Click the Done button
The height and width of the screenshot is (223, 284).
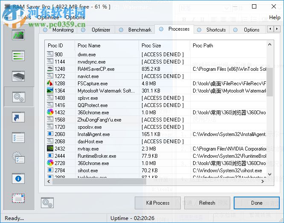click(257, 203)
